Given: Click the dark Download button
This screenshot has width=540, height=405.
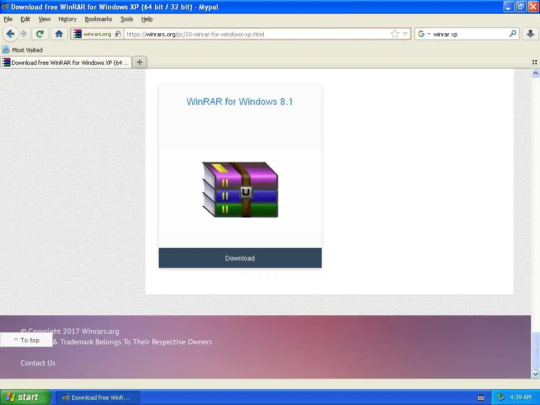Looking at the screenshot, I should [240, 258].
